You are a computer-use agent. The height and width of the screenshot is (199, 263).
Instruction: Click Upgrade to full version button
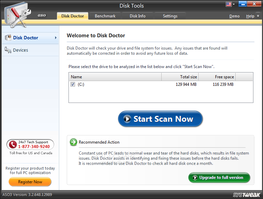[x=219, y=177]
